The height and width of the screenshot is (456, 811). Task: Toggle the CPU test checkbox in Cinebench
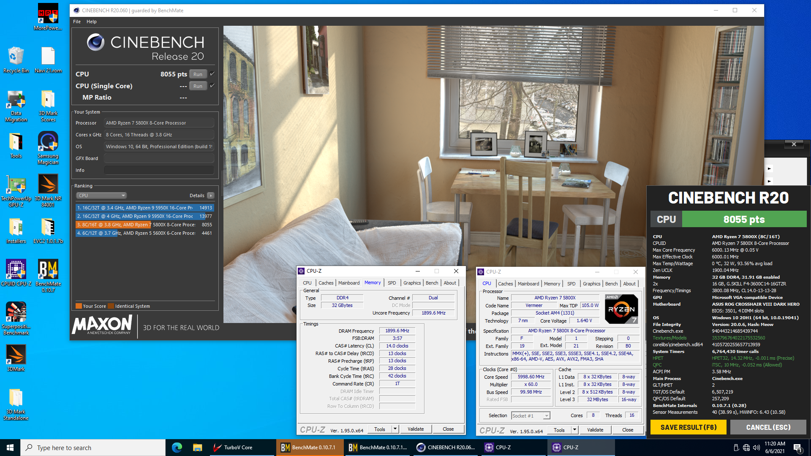[x=212, y=74]
